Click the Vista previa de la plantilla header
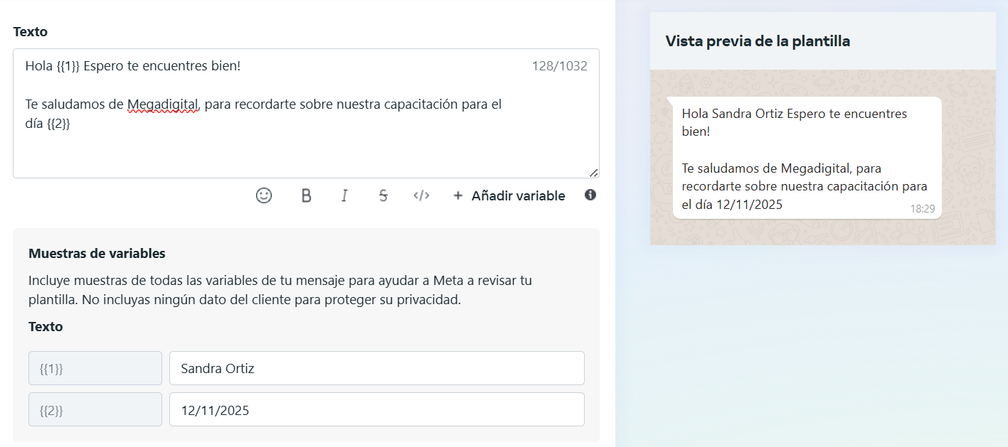This screenshot has height=447, width=1008. pos(758,41)
